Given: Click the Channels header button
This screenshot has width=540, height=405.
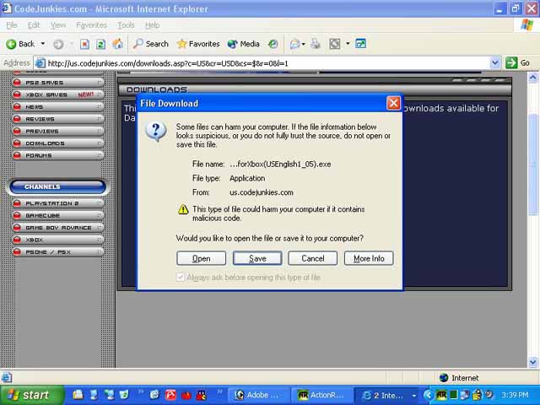Looking at the screenshot, I should tap(58, 187).
